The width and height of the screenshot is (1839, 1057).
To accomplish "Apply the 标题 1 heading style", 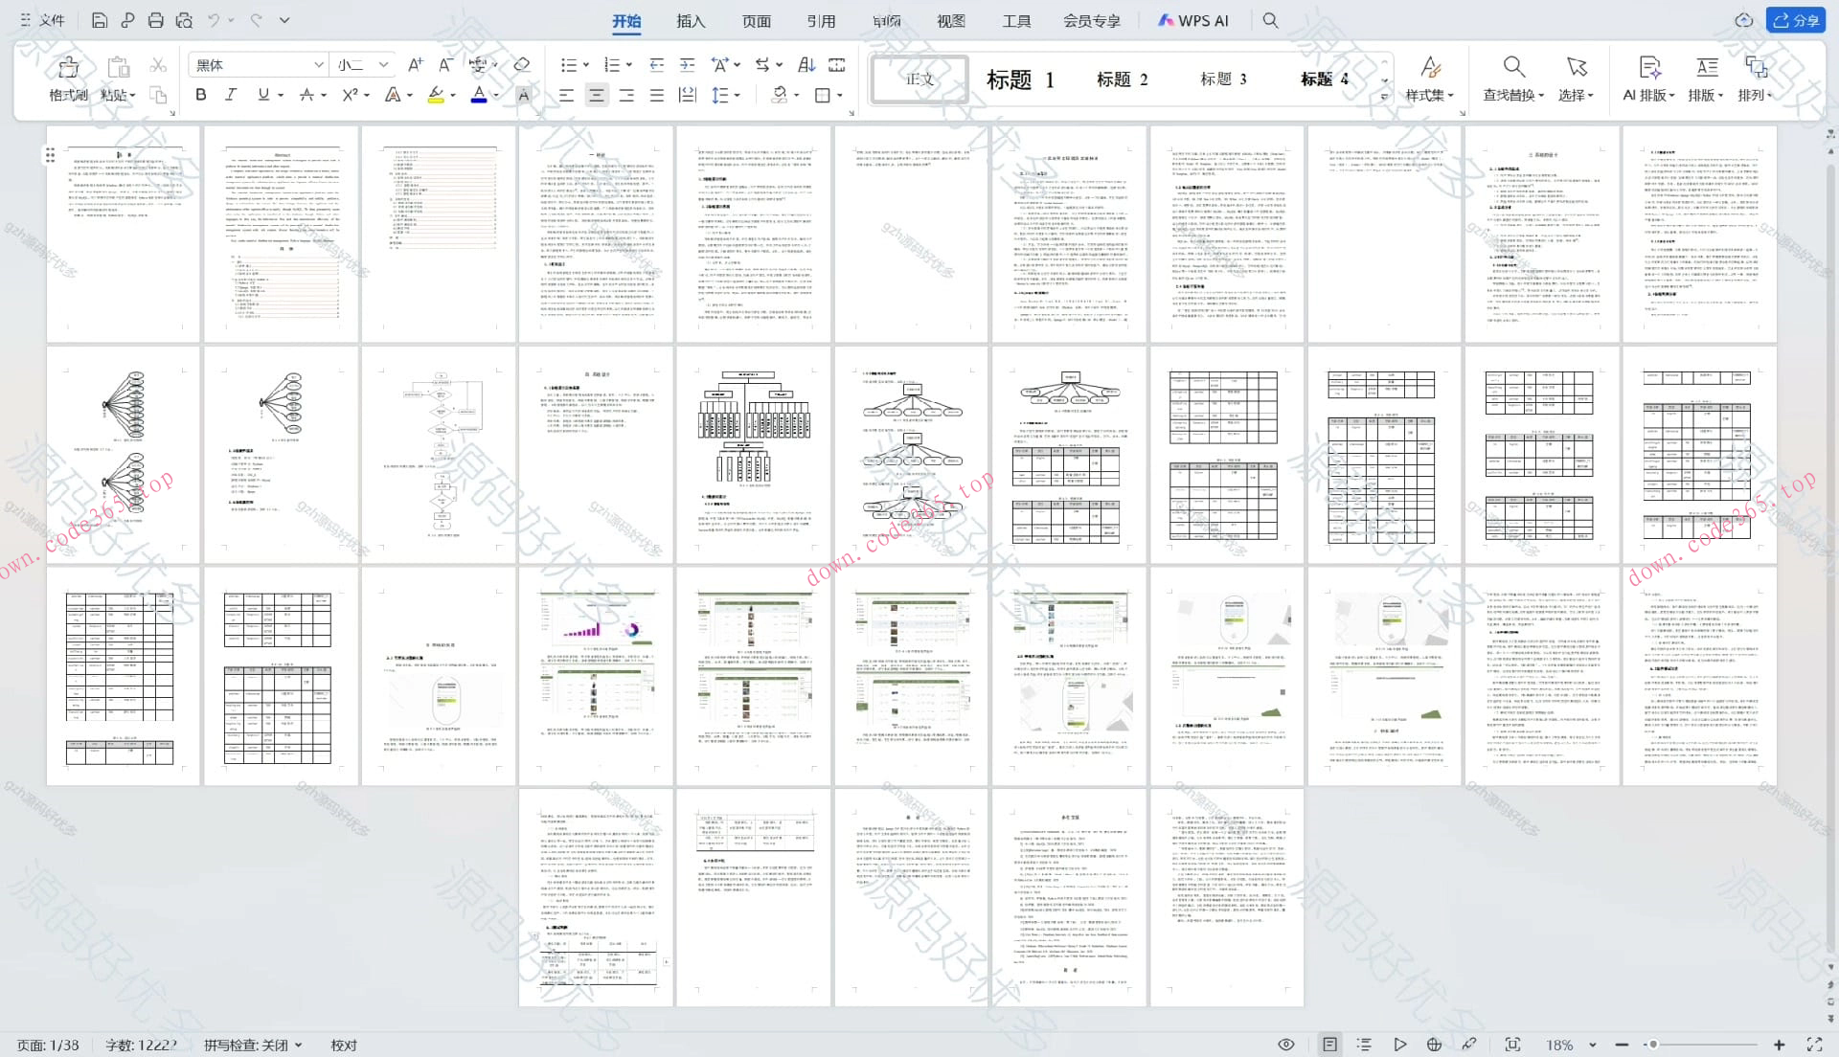I will pyautogui.click(x=1021, y=79).
